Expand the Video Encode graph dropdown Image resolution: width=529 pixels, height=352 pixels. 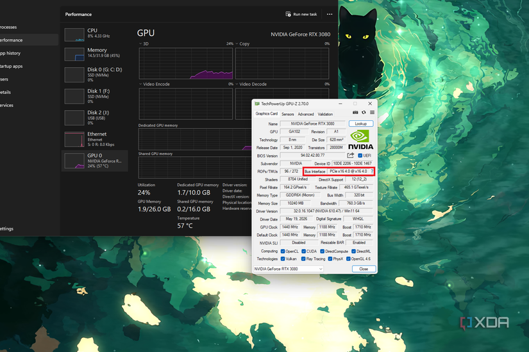(x=140, y=84)
